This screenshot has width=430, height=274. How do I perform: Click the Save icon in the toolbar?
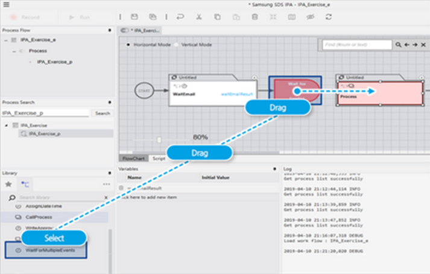point(134,17)
